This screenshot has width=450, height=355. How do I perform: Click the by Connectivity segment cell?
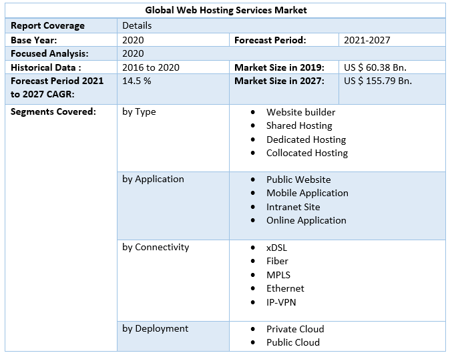[x=156, y=247]
